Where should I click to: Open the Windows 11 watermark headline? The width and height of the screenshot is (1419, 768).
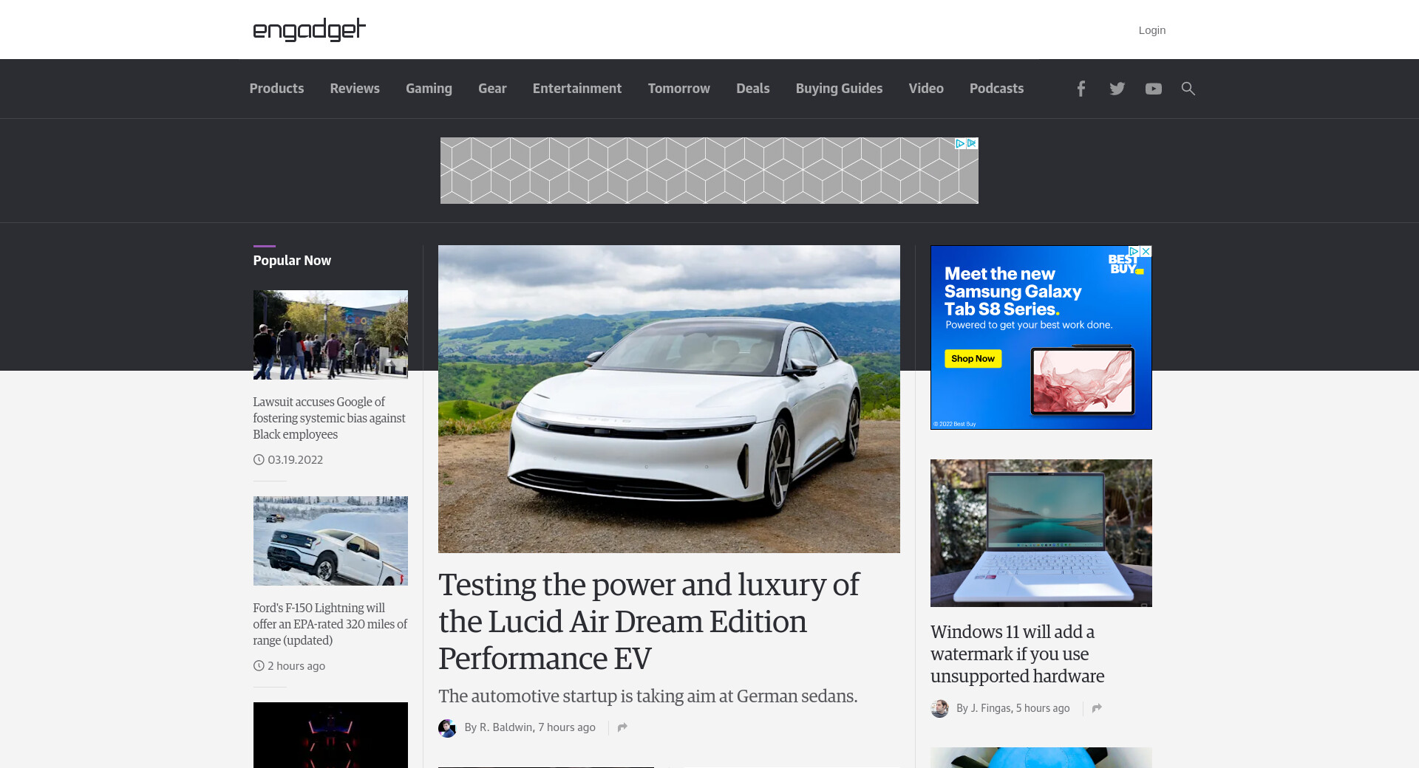click(1018, 654)
